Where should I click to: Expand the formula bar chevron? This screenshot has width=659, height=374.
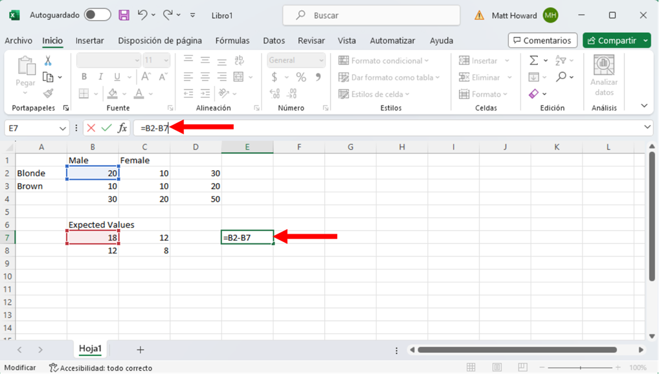coord(647,127)
